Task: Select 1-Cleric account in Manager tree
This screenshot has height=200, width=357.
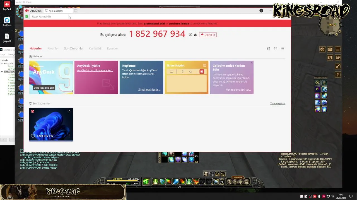Action: (11, 74)
